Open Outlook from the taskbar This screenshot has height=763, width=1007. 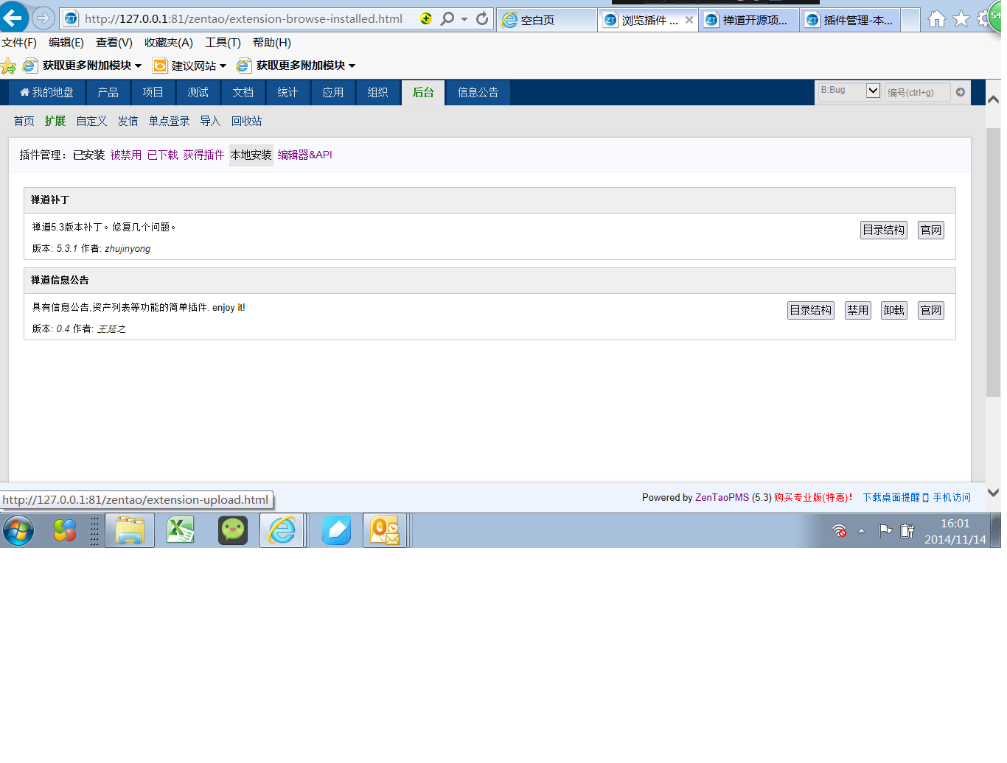[x=385, y=530]
